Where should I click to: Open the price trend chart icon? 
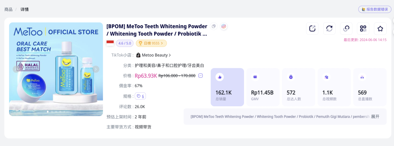point(201,76)
